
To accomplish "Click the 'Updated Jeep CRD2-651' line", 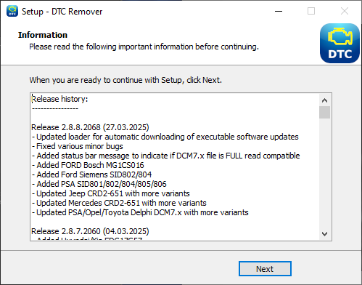I will click(x=111, y=193).
